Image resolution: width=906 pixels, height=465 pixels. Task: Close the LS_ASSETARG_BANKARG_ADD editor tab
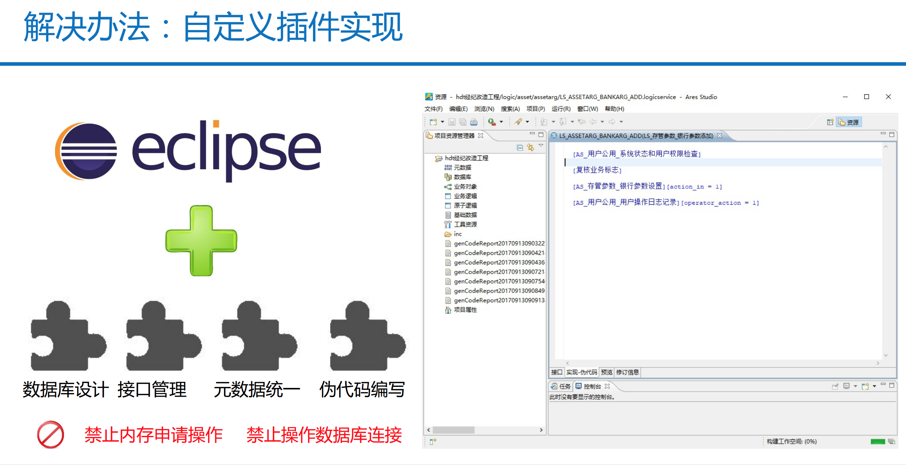(720, 136)
